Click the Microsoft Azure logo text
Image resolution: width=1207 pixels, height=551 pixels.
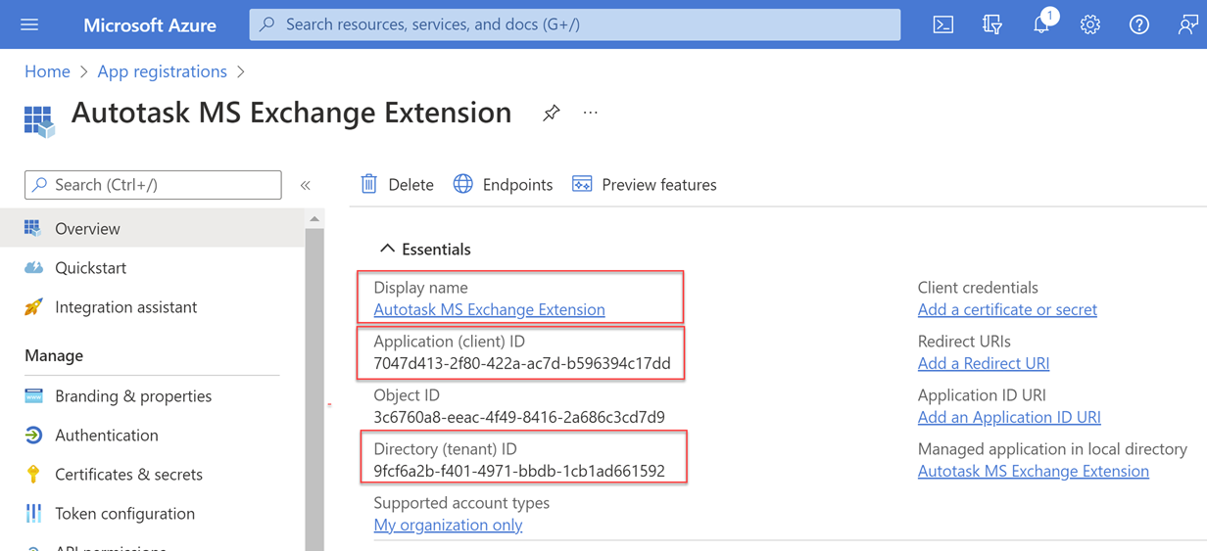[150, 25]
